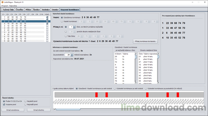The width and height of the screenshot is (208, 116).
Task: Open the Nápověda menu
Action: coord(13,6)
